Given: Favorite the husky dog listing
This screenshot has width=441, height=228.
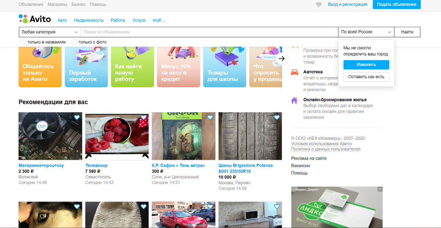Looking at the screenshot, I should coord(77,207).
